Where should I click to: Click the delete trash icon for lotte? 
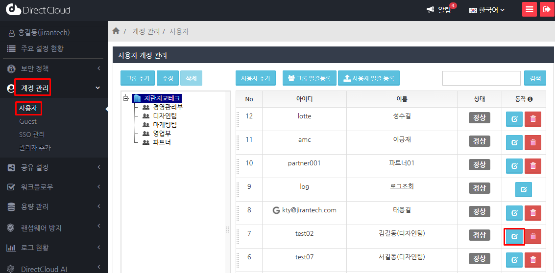pos(533,119)
